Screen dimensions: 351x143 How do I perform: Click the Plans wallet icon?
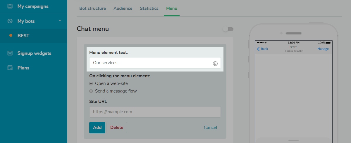pos(10,68)
